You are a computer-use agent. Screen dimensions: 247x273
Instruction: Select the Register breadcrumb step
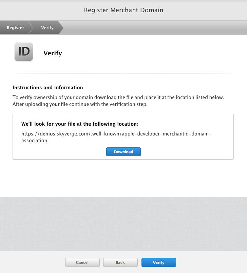coord(16,28)
